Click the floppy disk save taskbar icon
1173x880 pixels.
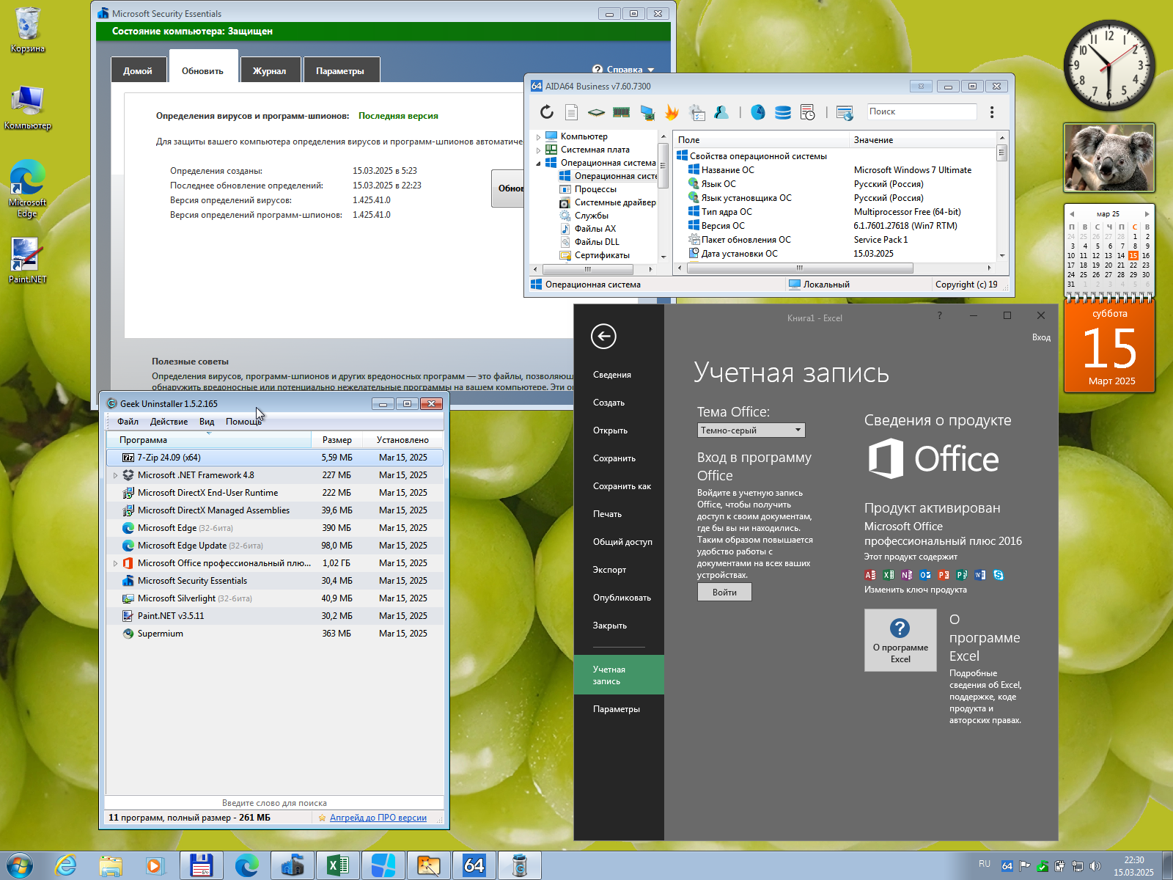(x=201, y=866)
